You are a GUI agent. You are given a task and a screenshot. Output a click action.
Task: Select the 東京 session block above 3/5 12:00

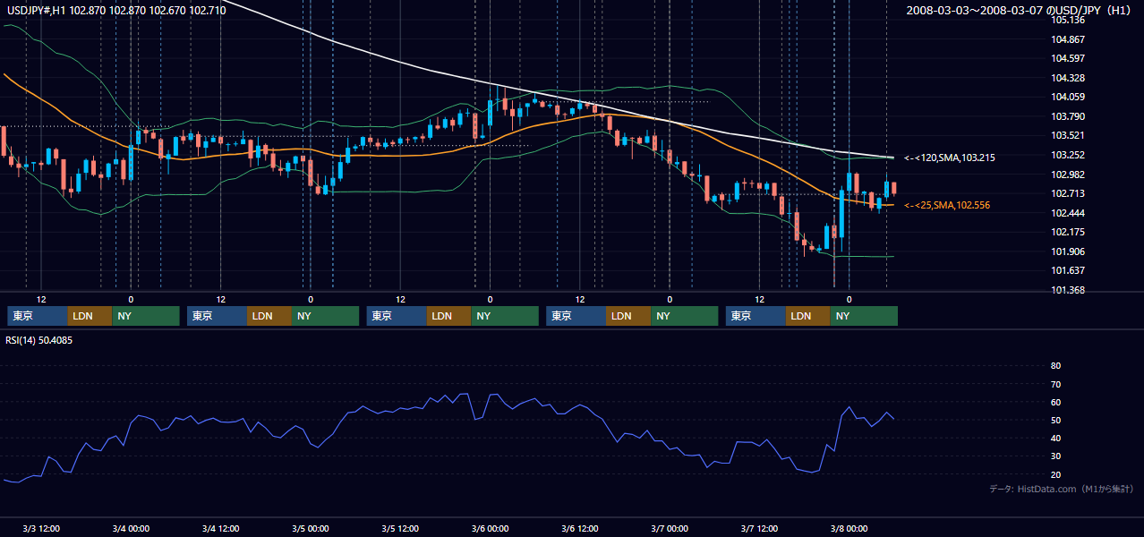397,316
